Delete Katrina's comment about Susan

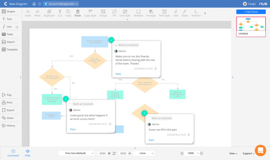(189, 135)
